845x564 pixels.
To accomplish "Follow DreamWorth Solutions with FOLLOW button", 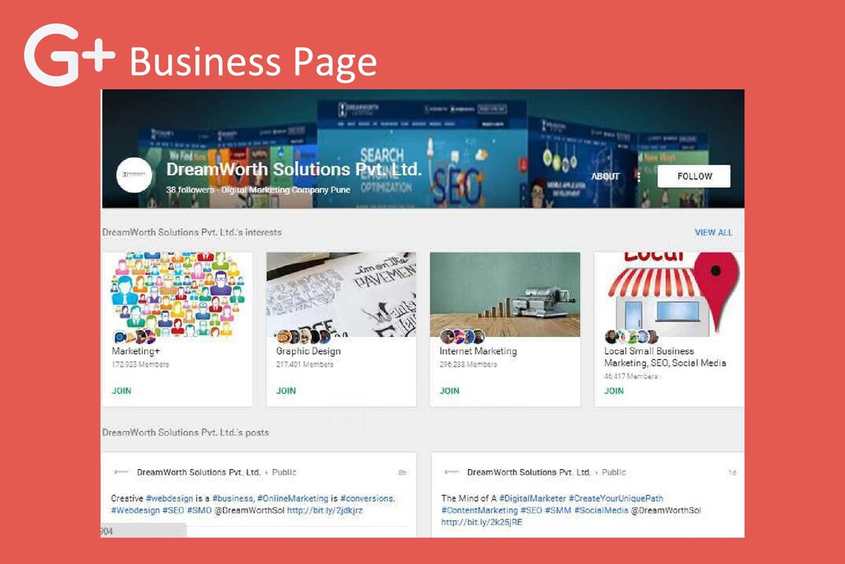I will 694,177.
